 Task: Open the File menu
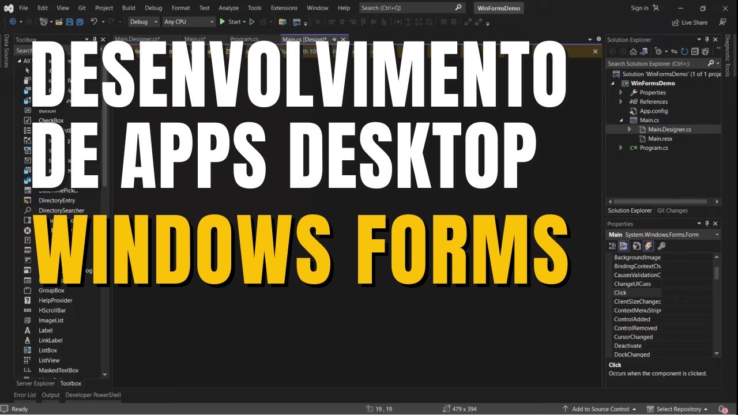pyautogui.click(x=24, y=8)
